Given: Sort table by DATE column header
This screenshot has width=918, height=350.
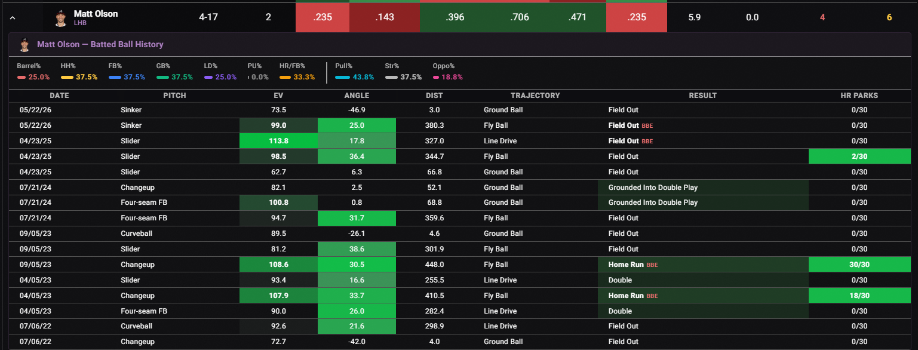Looking at the screenshot, I should click(59, 96).
